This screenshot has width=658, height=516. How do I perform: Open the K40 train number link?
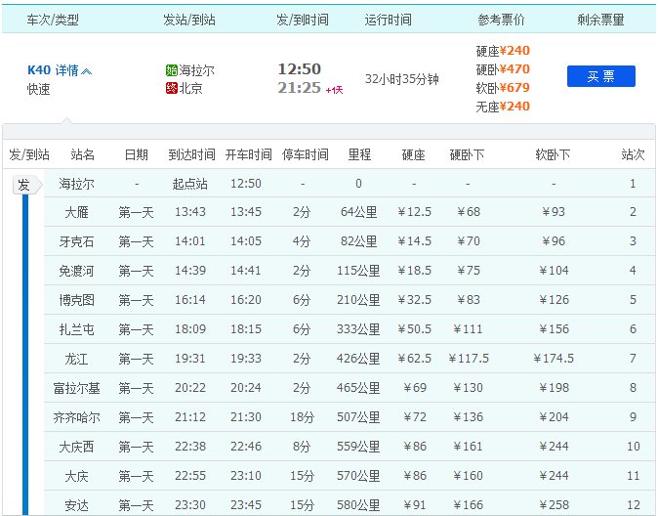click(39, 70)
